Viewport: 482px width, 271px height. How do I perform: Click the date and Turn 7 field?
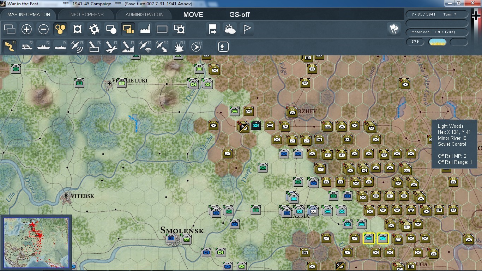click(437, 14)
